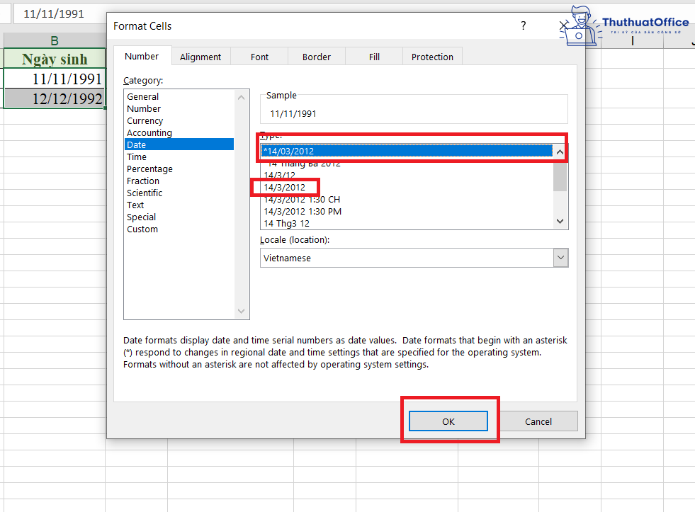Click the Type list scroll-down arrow

tap(560, 221)
